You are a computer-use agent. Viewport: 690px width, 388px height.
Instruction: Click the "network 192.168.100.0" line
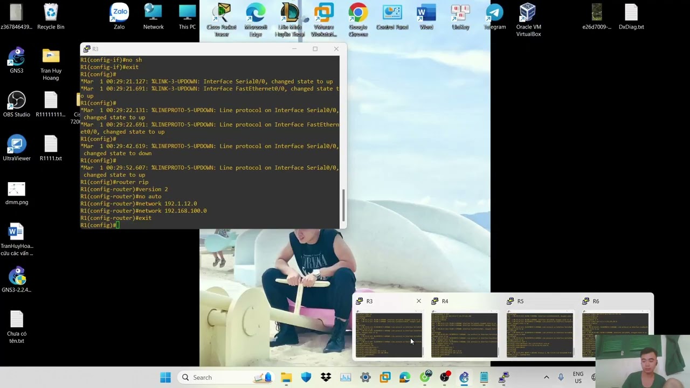pos(143,211)
